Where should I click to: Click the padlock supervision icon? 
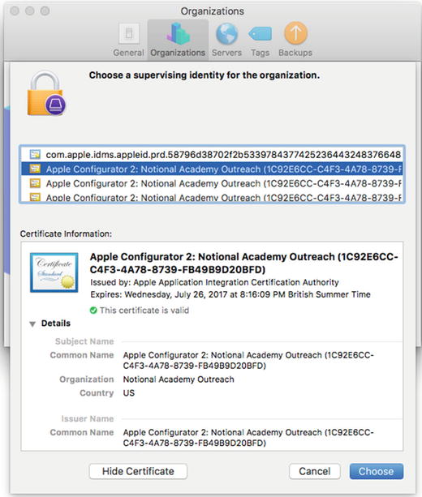click(x=46, y=93)
